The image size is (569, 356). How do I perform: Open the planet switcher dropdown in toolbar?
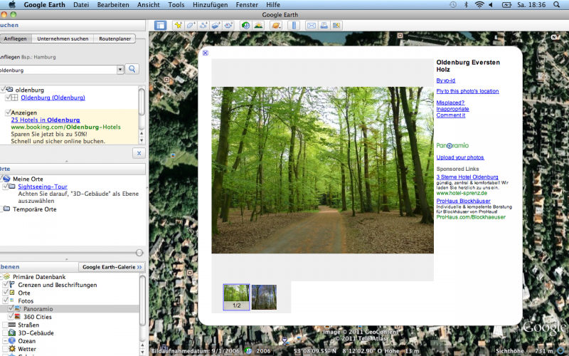pos(275,26)
